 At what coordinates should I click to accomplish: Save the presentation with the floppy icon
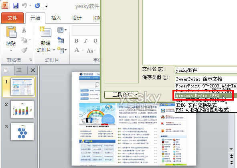click(16, 6)
